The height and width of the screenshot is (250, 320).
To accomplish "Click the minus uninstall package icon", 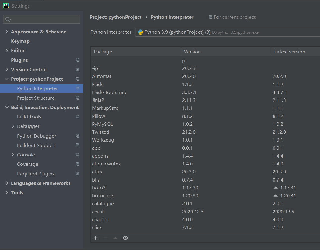I will [105, 238].
